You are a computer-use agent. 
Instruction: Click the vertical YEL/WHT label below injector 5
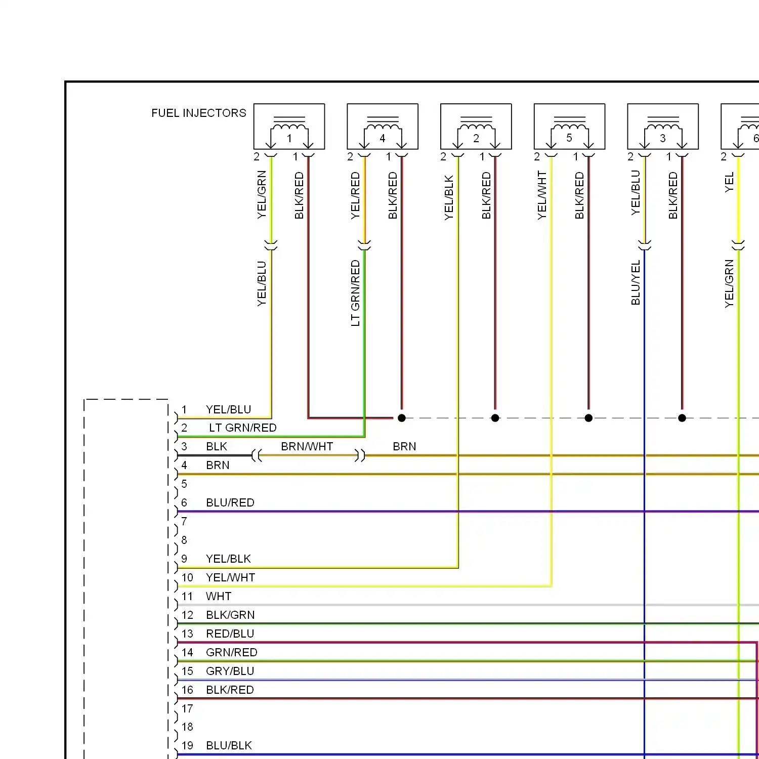542,195
